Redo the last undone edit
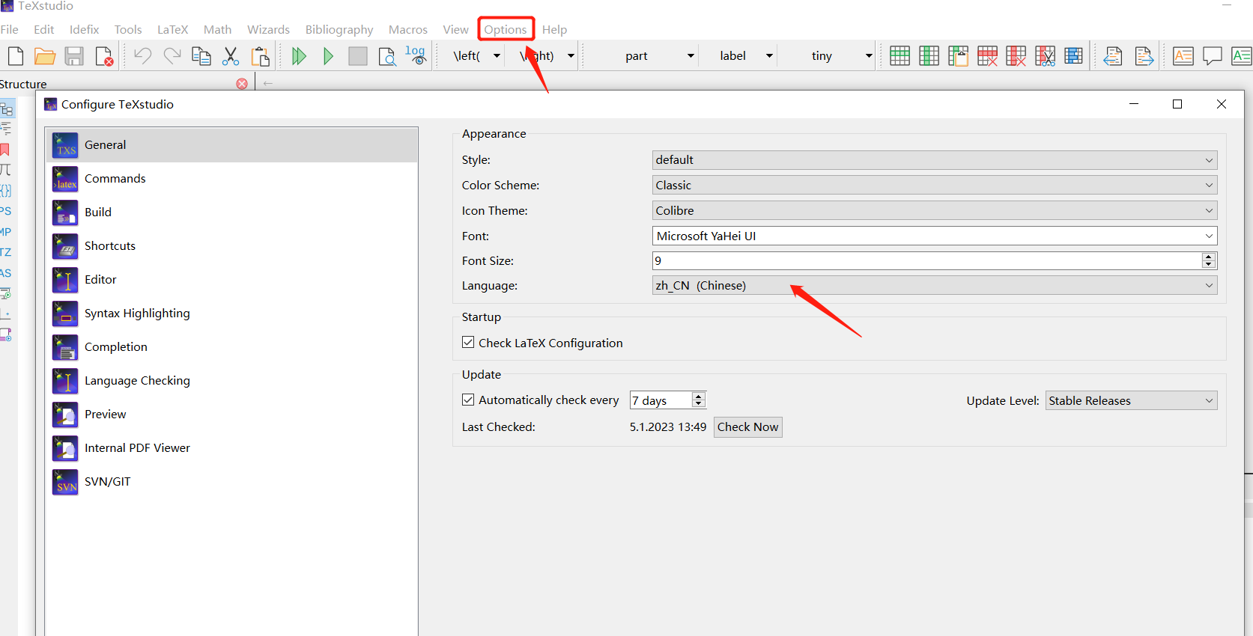The width and height of the screenshot is (1253, 636). click(172, 56)
